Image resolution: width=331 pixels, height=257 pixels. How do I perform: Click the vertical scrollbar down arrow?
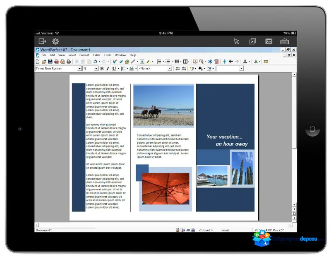click(294, 205)
